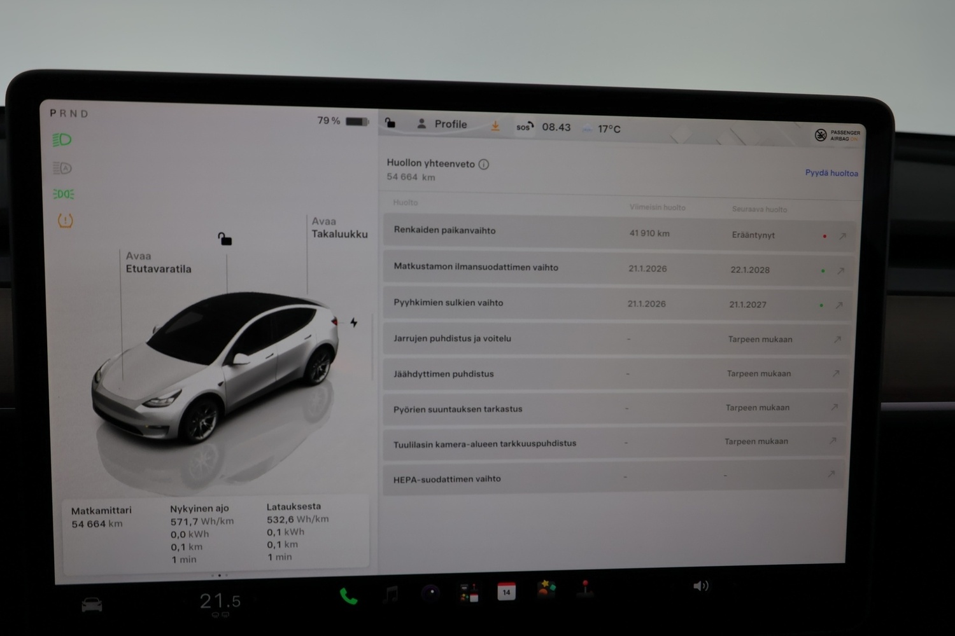Tap Pyydä huoltoa link
The width and height of the screenshot is (955, 636).
pos(831,172)
